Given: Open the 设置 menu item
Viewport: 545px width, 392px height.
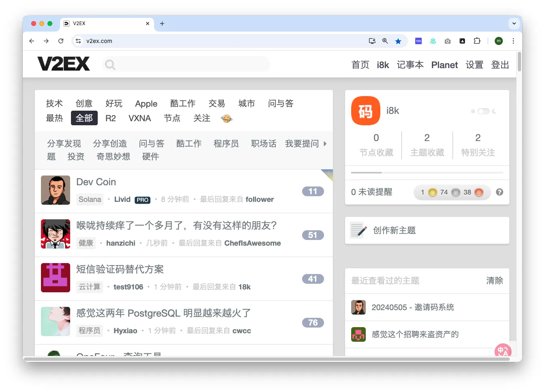Looking at the screenshot, I should tap(474, 64).
